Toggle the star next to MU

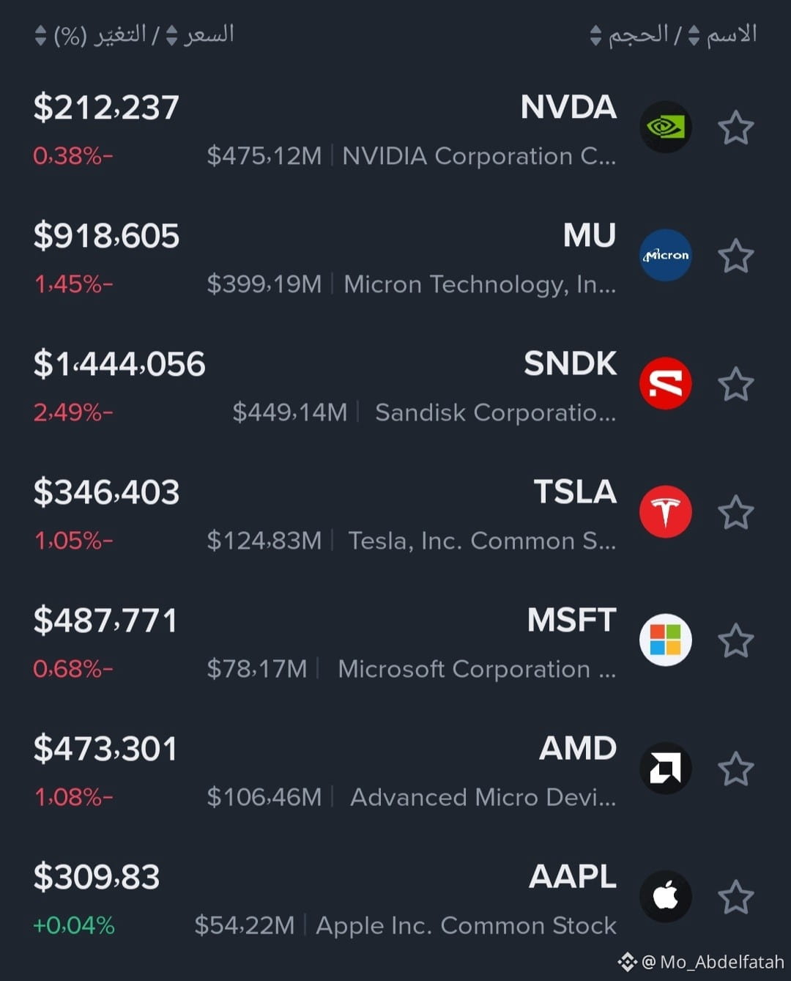click(735, 256)
